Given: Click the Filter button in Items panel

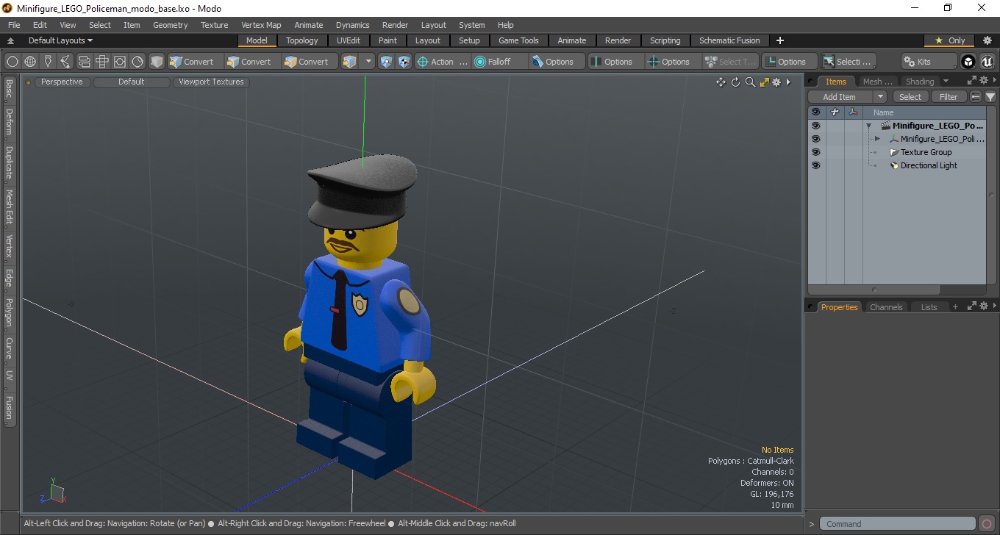Looking at the screenshot, I should 949,97.
